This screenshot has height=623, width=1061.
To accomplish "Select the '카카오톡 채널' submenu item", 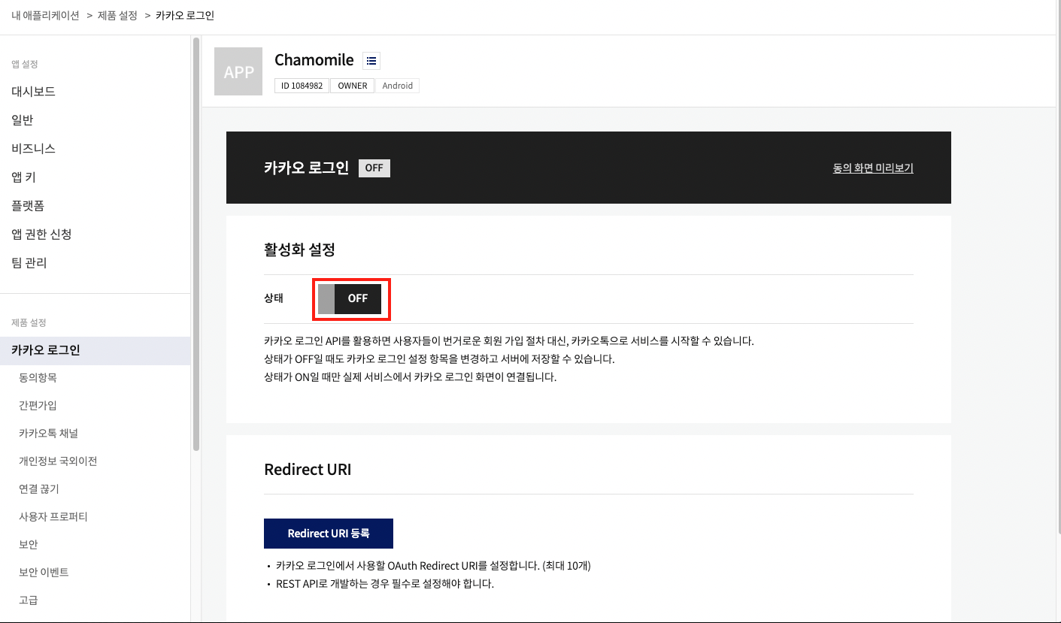I will pyautogui.click(x=48, y=433).
